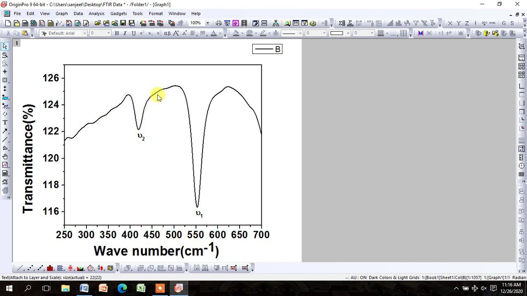The width and height of the screenshot is (527, 296).
Task: Open the fill pattern dropdown arrow
Action: click(387, 33)
